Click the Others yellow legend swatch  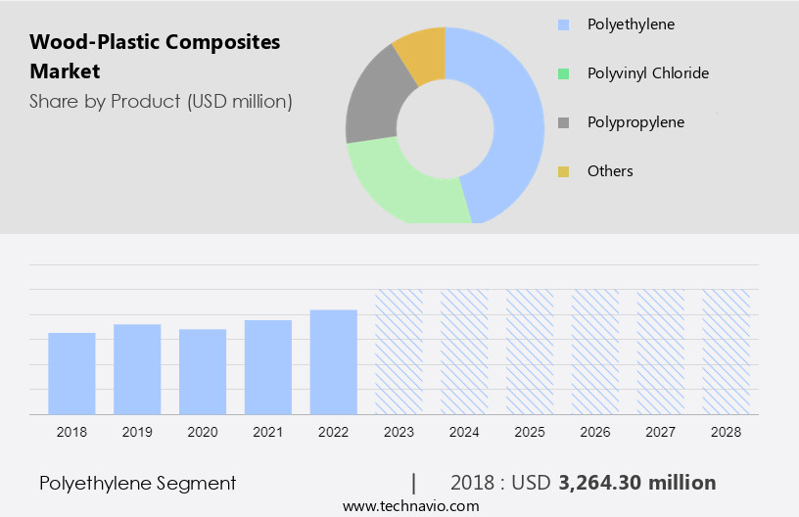[x=563, y=171]
